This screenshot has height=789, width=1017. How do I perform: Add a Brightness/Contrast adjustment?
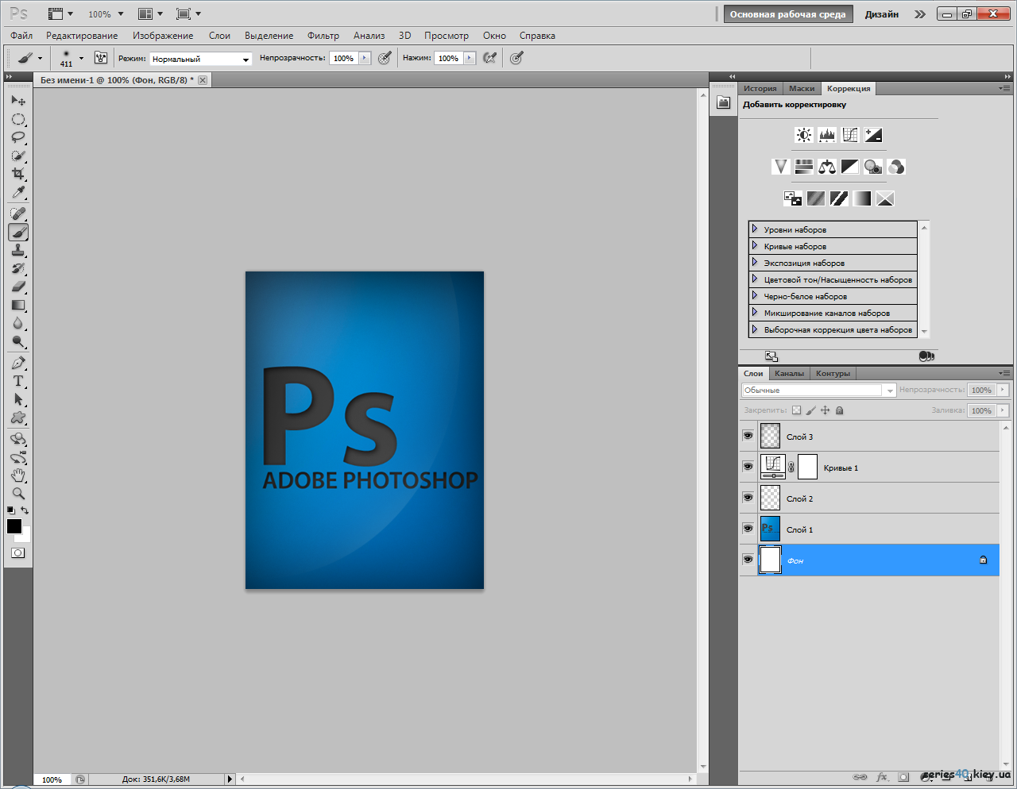click(804, 135)
